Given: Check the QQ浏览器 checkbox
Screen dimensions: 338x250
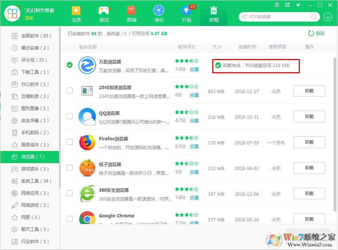Looking at the screenshot, I should (70, 116).
